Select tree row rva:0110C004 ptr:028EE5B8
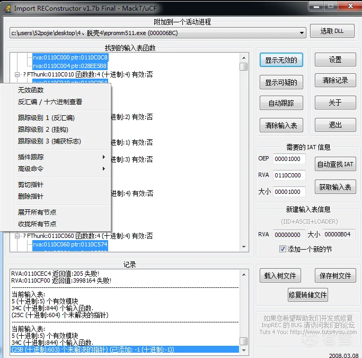The image size is (362, 358). 70,66
